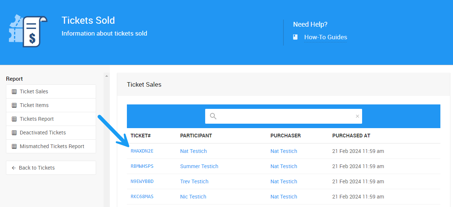The height and width of the screenshot is (207, 453).
Task: Click the Deactivated Tickets grid icon
Action: [x=14, y=133]
